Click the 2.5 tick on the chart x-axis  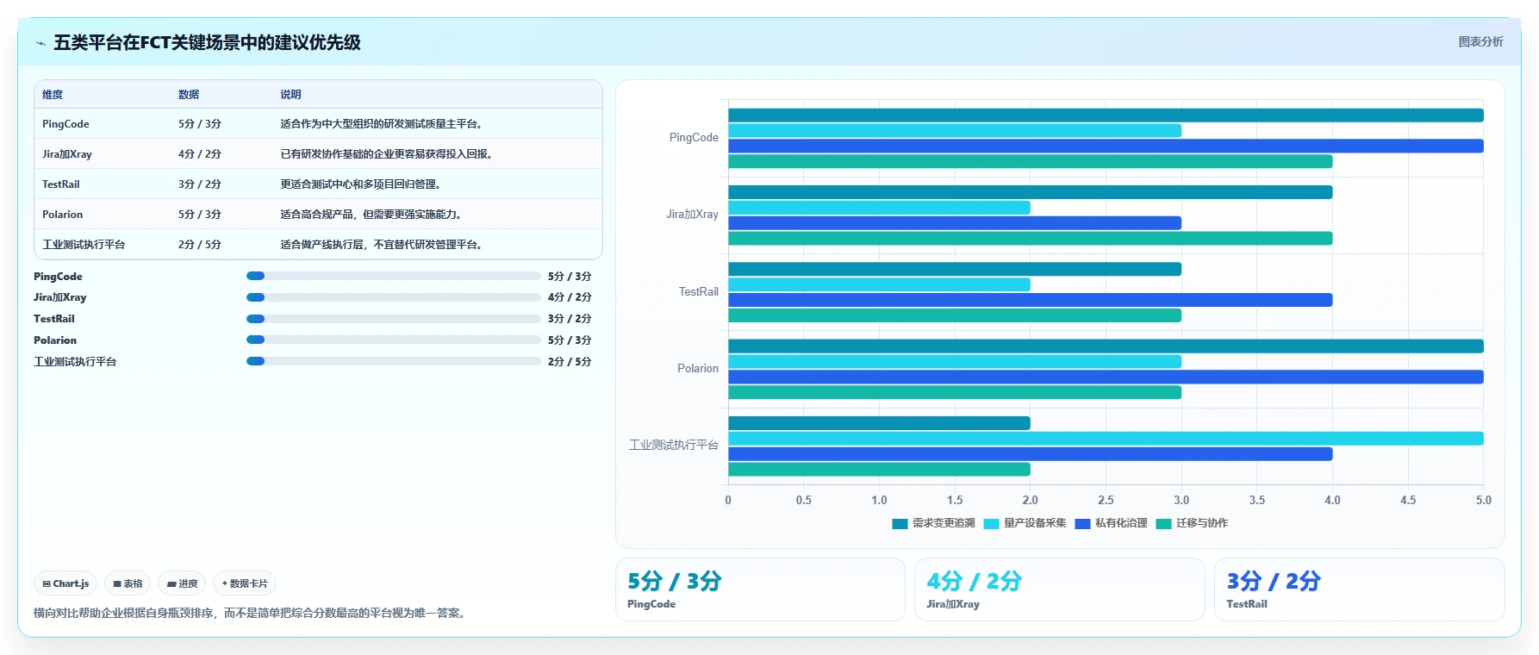[1106, 501]
